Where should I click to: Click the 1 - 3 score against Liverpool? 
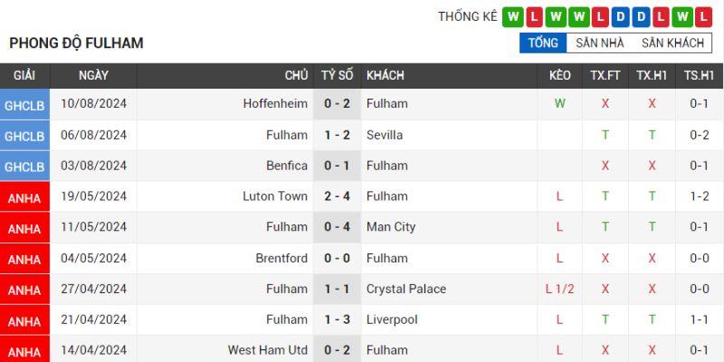click(x=338, y=319)
